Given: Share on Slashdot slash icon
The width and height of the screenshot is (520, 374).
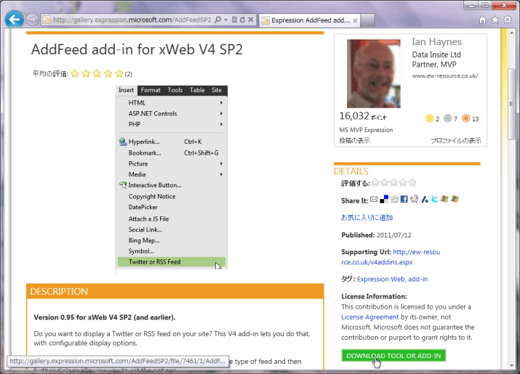Looking at the screenshot, I should pos(425,199).
